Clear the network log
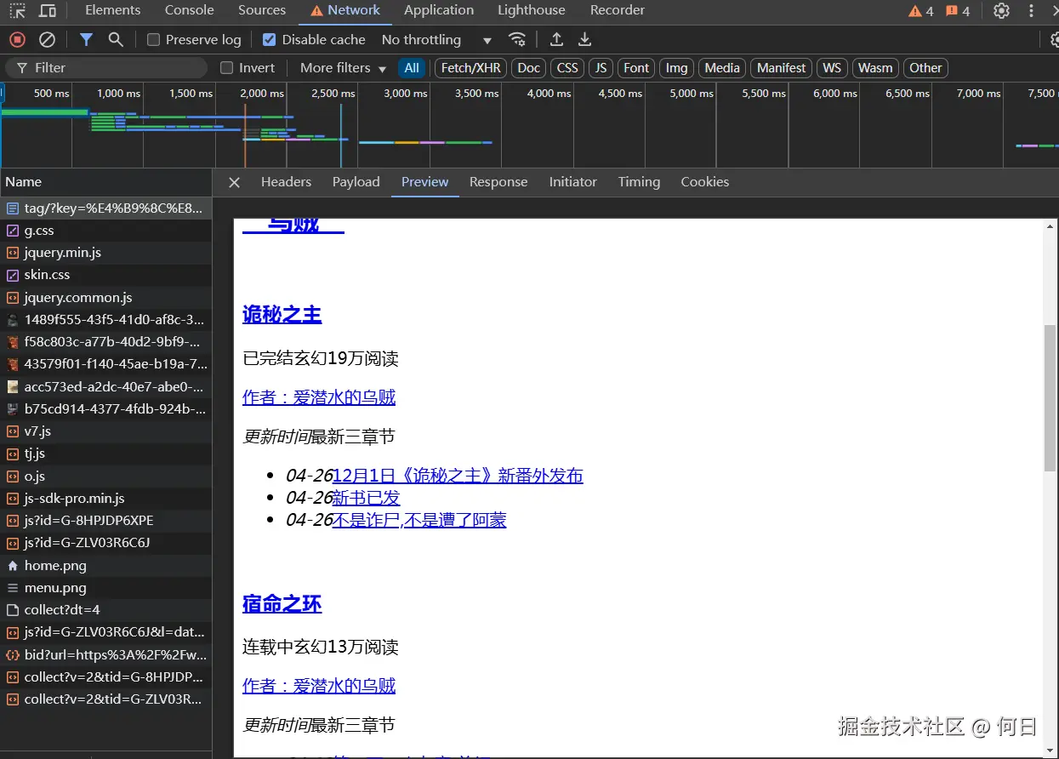This screenshot has width=1059, height=759. point(48,40)
